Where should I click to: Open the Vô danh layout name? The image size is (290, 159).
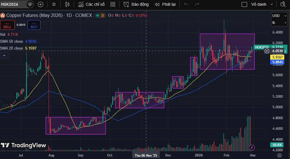click(x=259, y=4)
